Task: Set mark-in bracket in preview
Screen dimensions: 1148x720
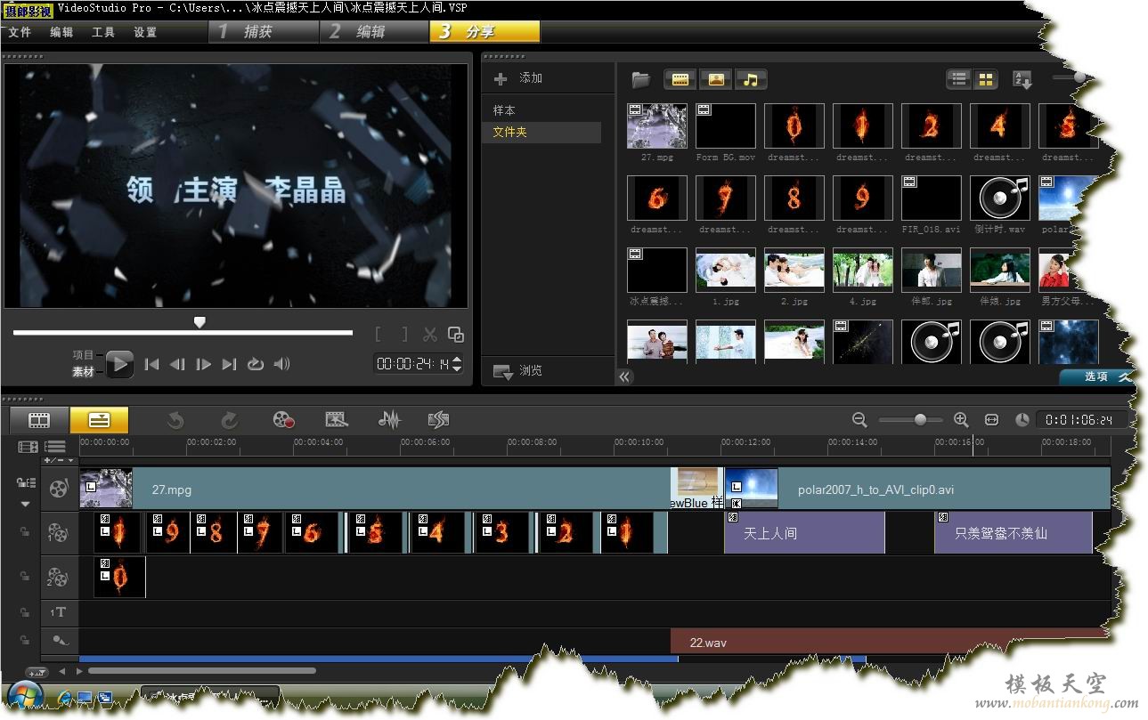Action: pyautogui.click(x=379, y=335)
